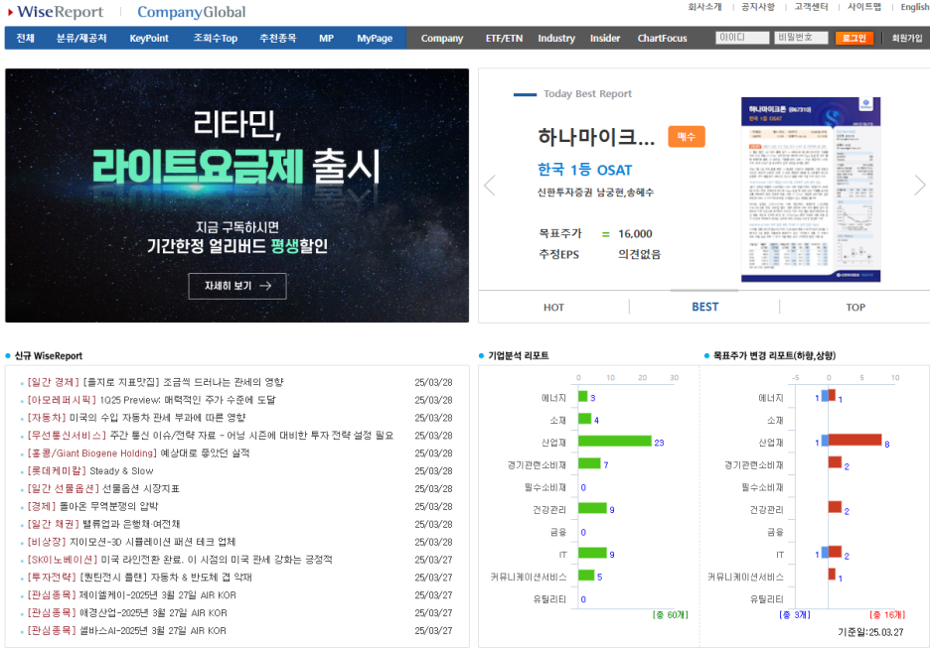Switch site to English

click(914, 7)
